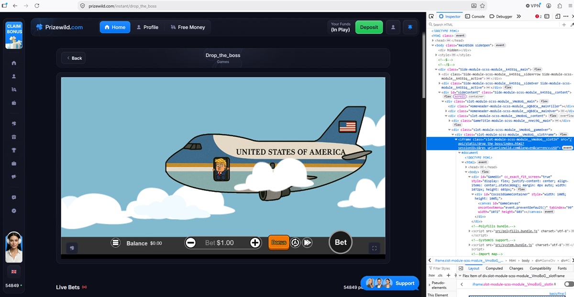Click the browser back arrow
Image resolution: width=574 pixels, height=297 pixels.
(x=15, y=6)
